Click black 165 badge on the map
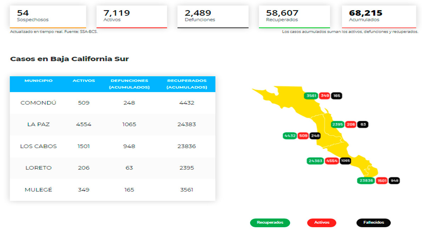The width and height of the screenshot is (425, 235). (337, 96)
